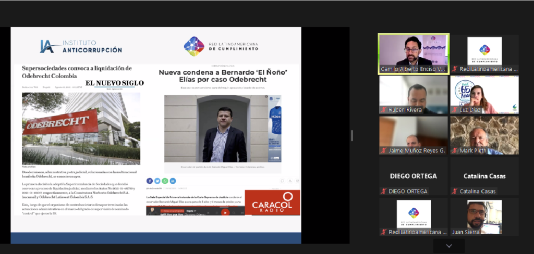The image size is (534, 254).
Task: Select Juan Sierra's video tile
Action: 484,217
